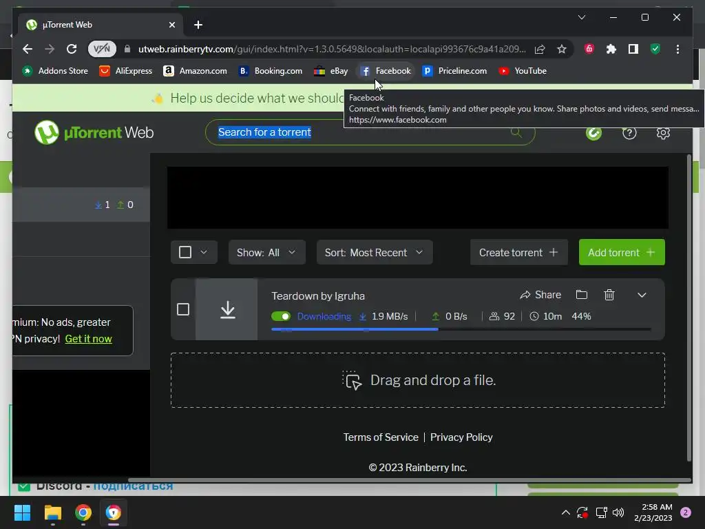Open a new browser tab

[x=198, y=25]
